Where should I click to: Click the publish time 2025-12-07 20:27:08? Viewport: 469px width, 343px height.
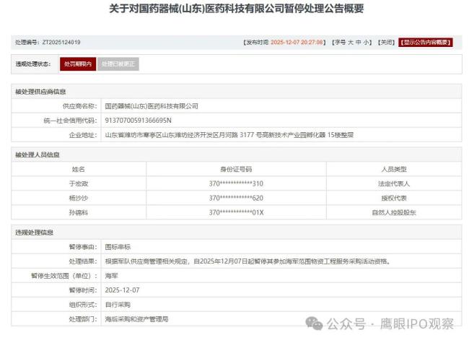pyautogui.click(x=297, y=43)
